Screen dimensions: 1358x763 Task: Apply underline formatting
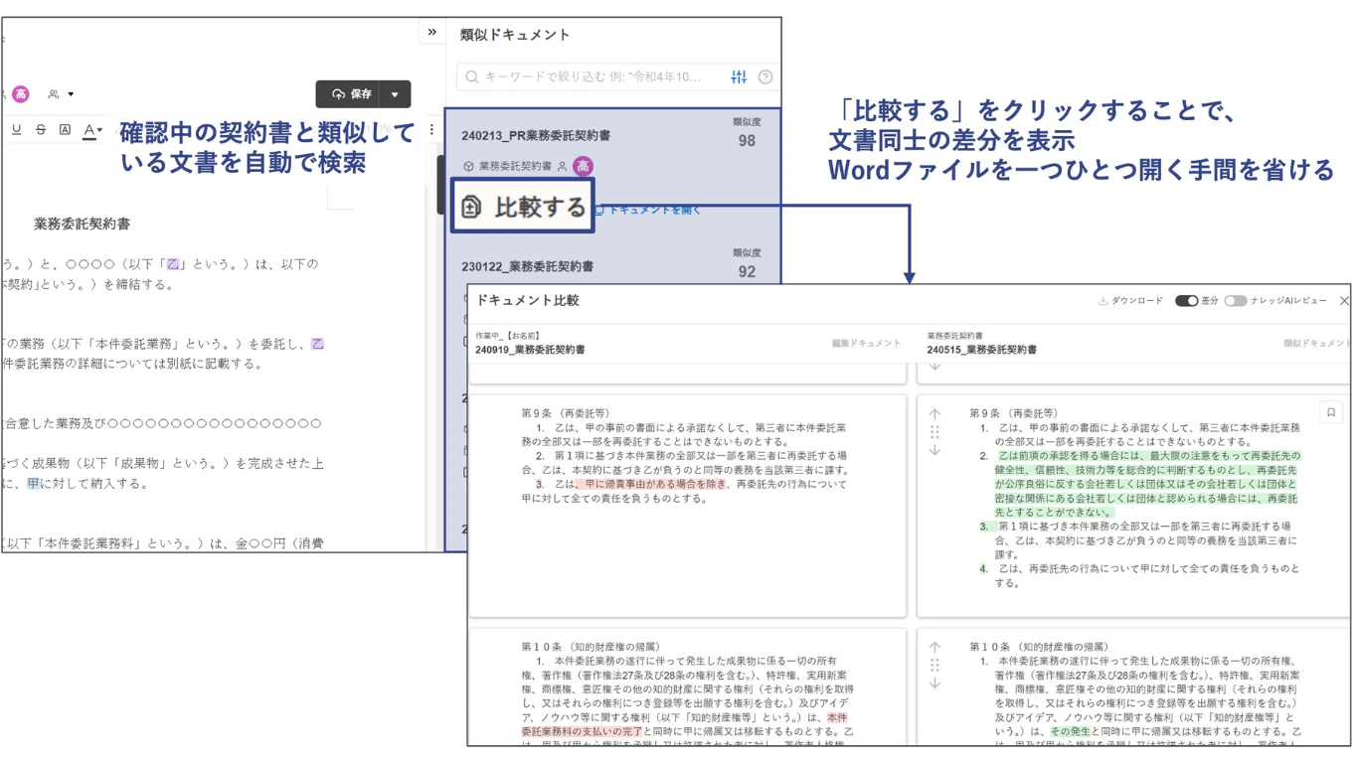tap(16, 130)
